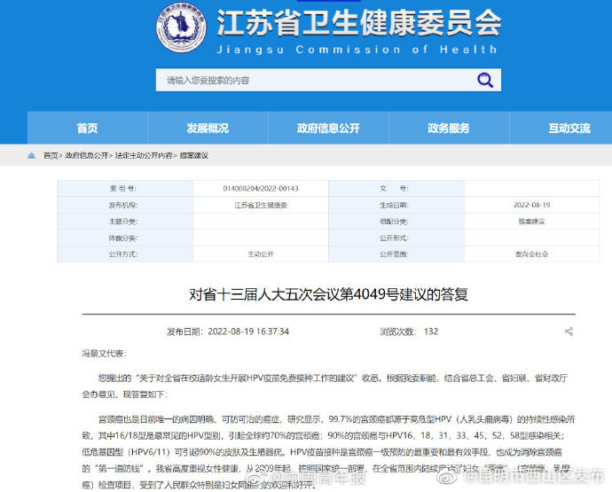The width and height of the screenshot is (612, 492).
Task: Click the 首页 breadcrumb link
Action: [x=51, y=156]
